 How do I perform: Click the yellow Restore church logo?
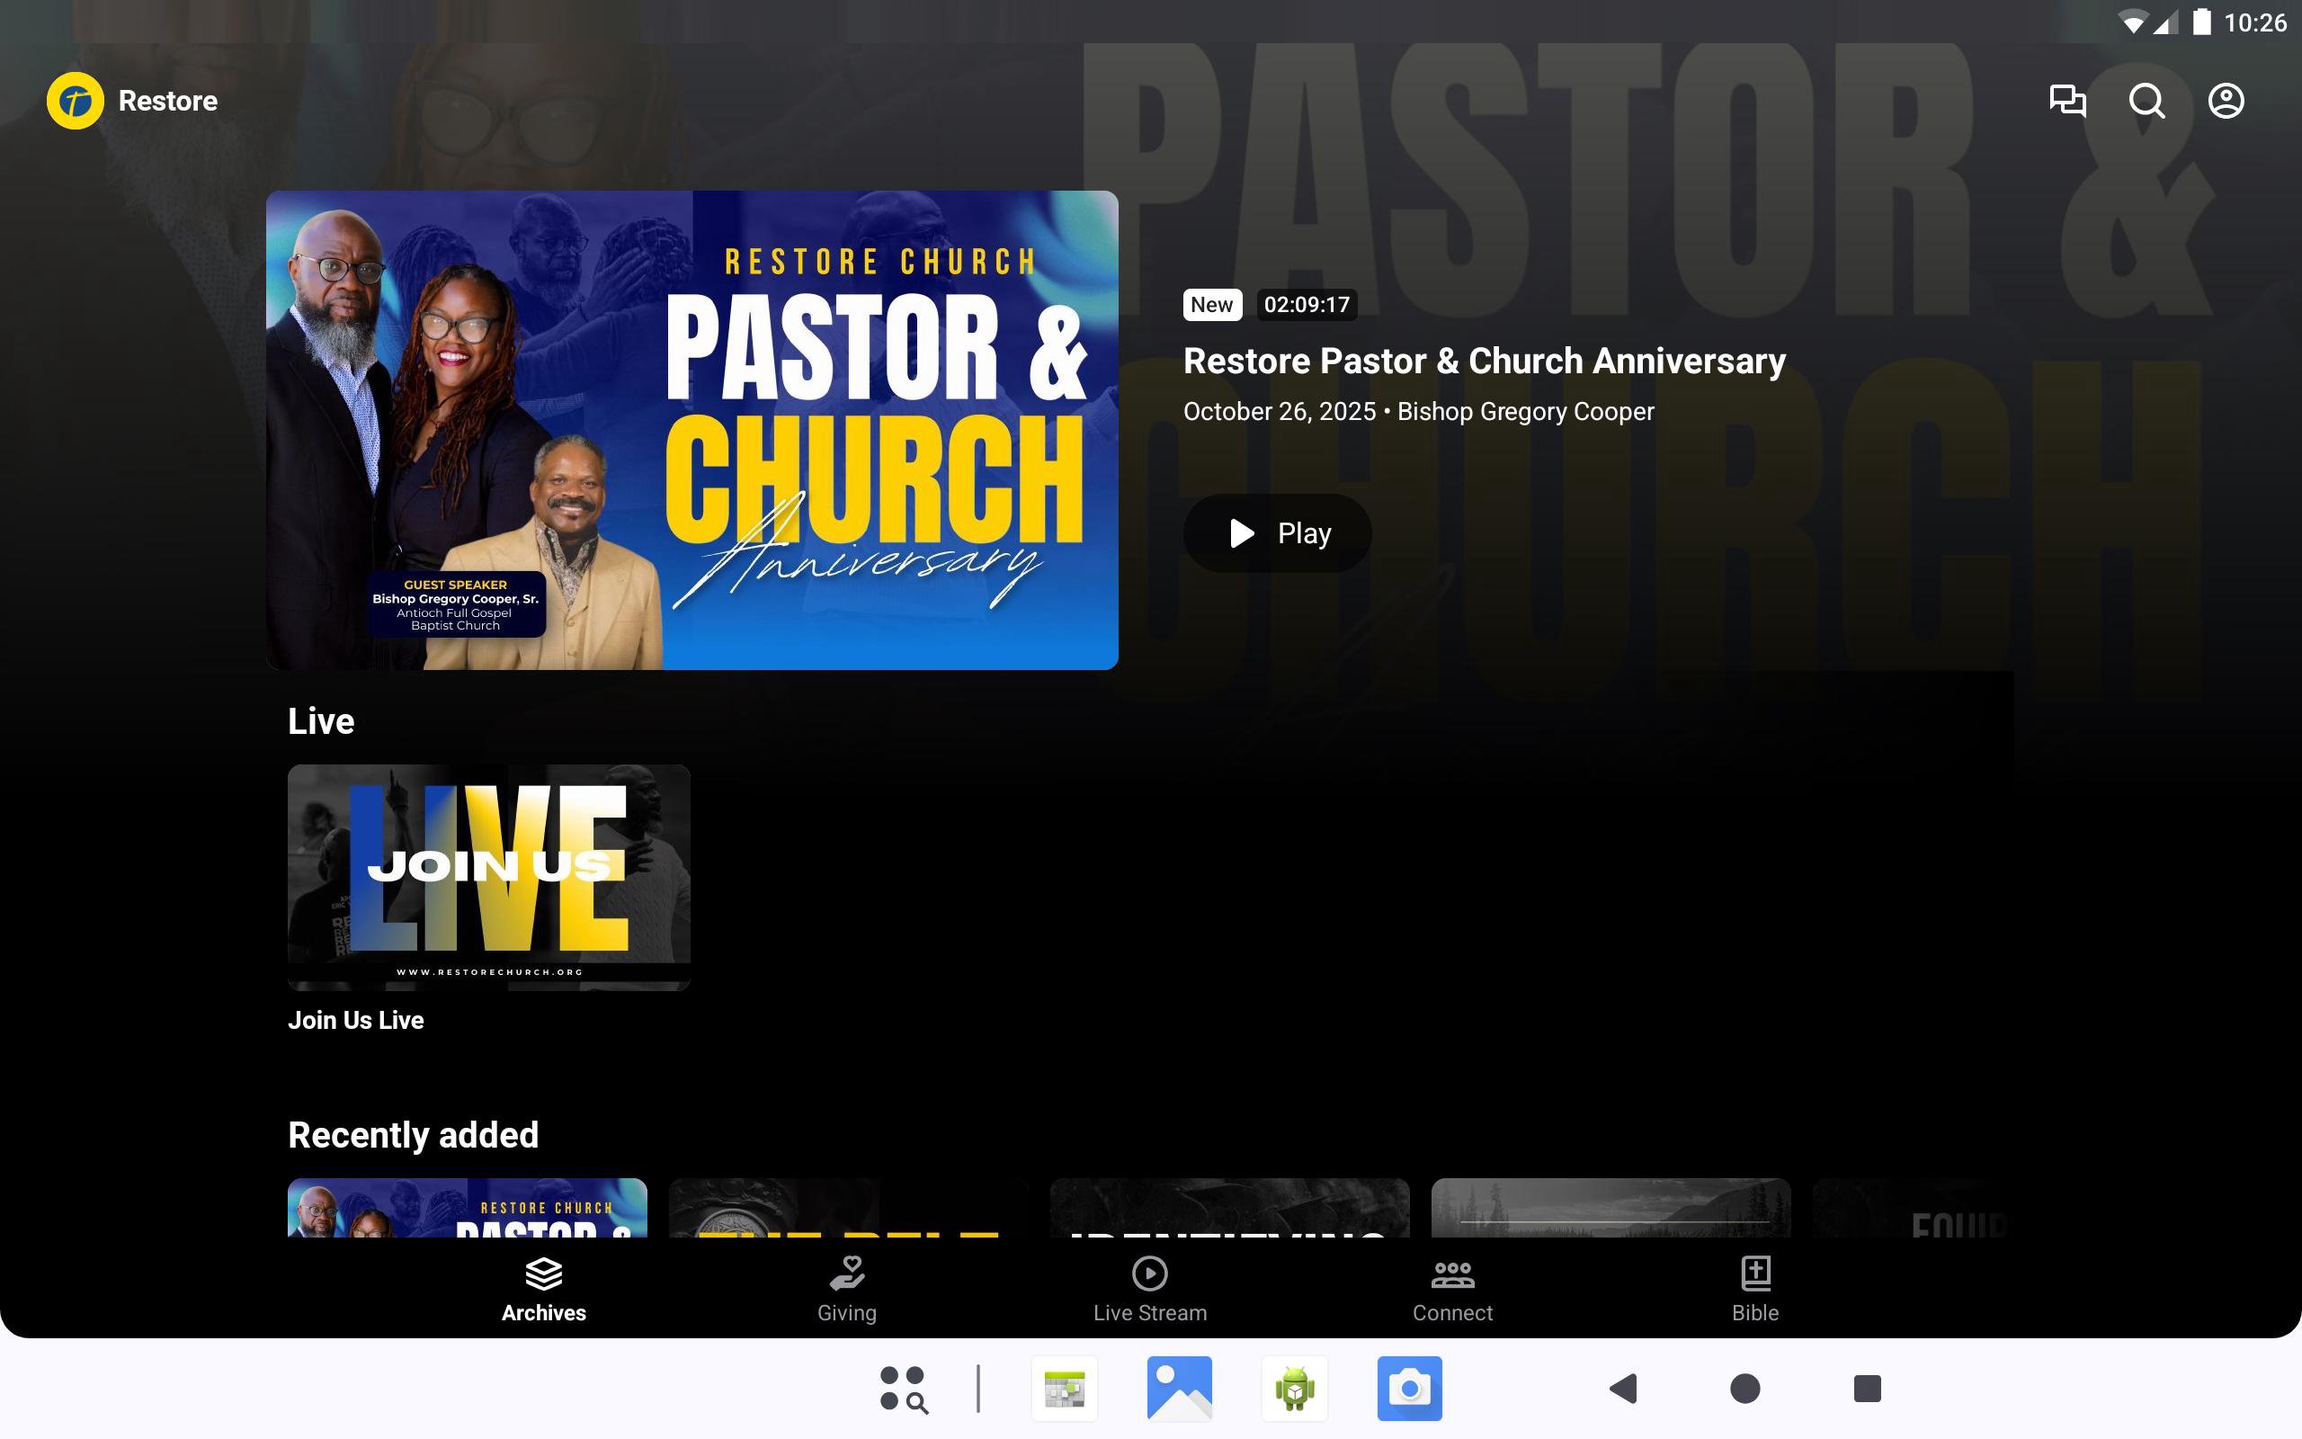point(76,101)
